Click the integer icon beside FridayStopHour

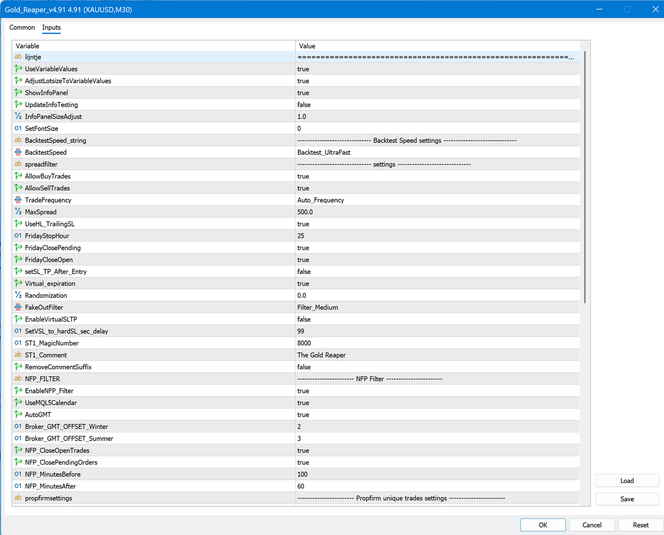(18, 236)
